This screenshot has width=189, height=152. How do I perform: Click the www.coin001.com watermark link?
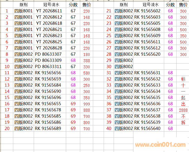tap(160, 145)
